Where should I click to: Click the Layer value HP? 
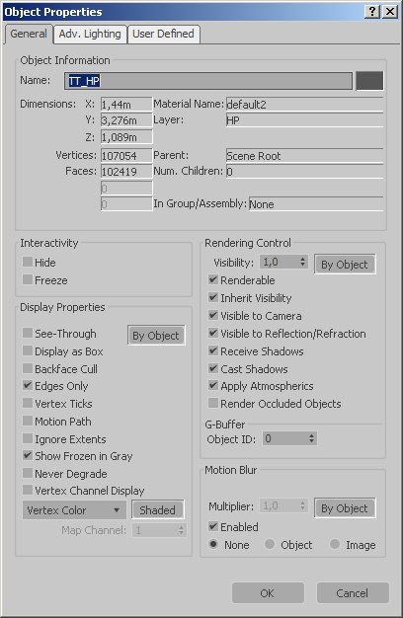pos(305,120)
